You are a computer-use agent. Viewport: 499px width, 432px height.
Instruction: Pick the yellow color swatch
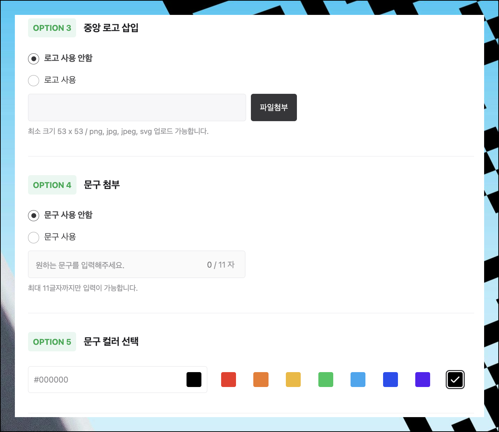(293, 379)
